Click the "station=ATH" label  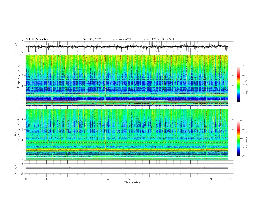click(x=122, y=39)
